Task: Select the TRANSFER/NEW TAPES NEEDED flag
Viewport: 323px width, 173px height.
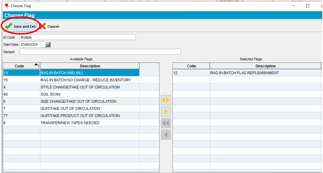Action: pos(70,123)
